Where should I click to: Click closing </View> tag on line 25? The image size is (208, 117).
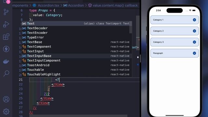[x=47, y=98]
